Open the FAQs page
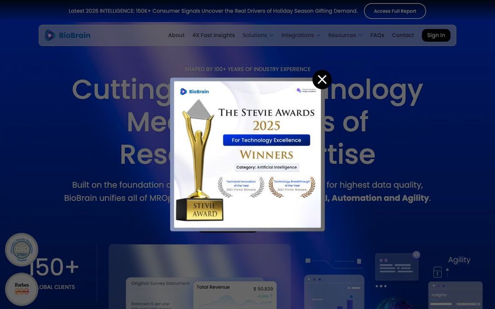The height and width of the screenshot is (309, 495). point(377,35)
